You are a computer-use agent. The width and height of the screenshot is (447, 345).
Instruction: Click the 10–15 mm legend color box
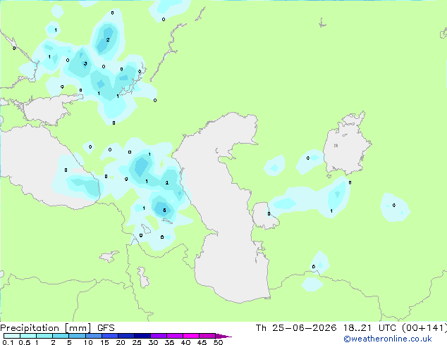(93, 336)
